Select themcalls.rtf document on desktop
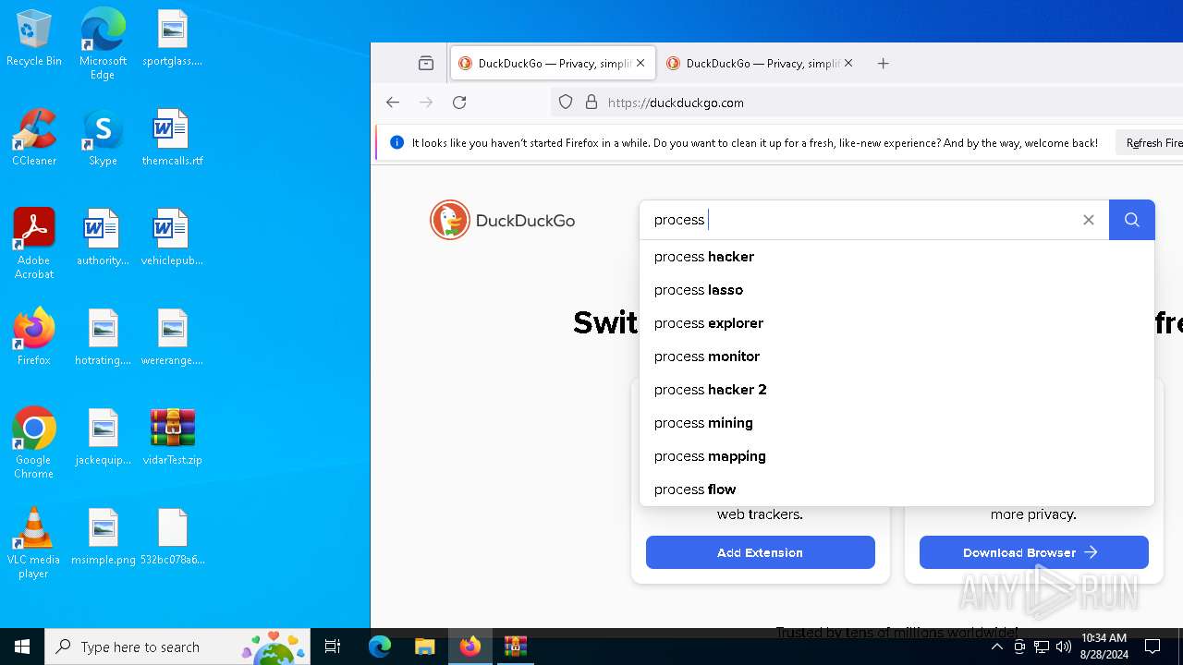The width and height of the screenshot is (1183, 665). tap(172, 139)
